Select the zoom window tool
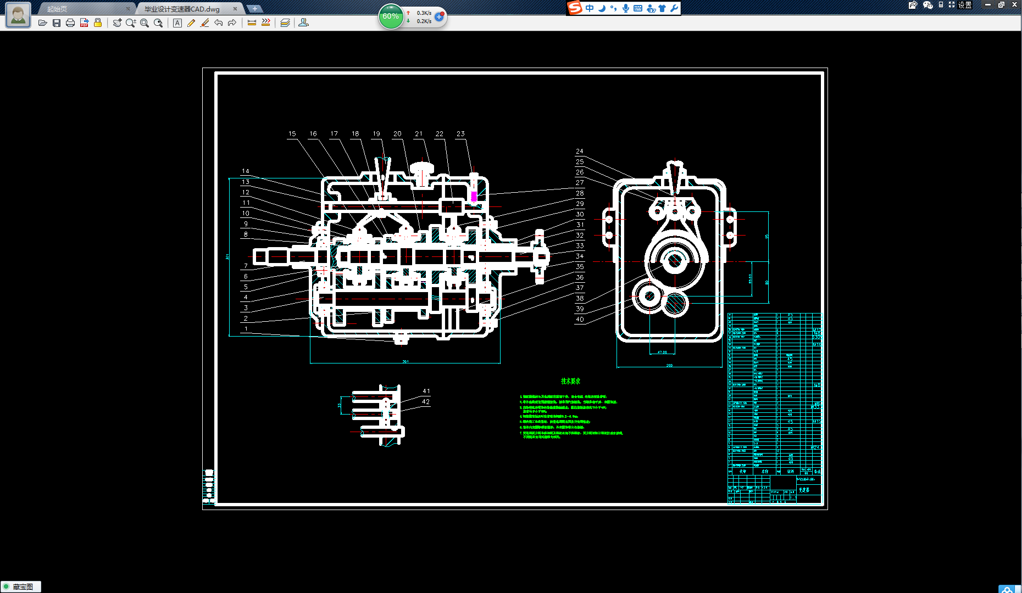The image size is (1022, 593). click(x=145, y=23)
